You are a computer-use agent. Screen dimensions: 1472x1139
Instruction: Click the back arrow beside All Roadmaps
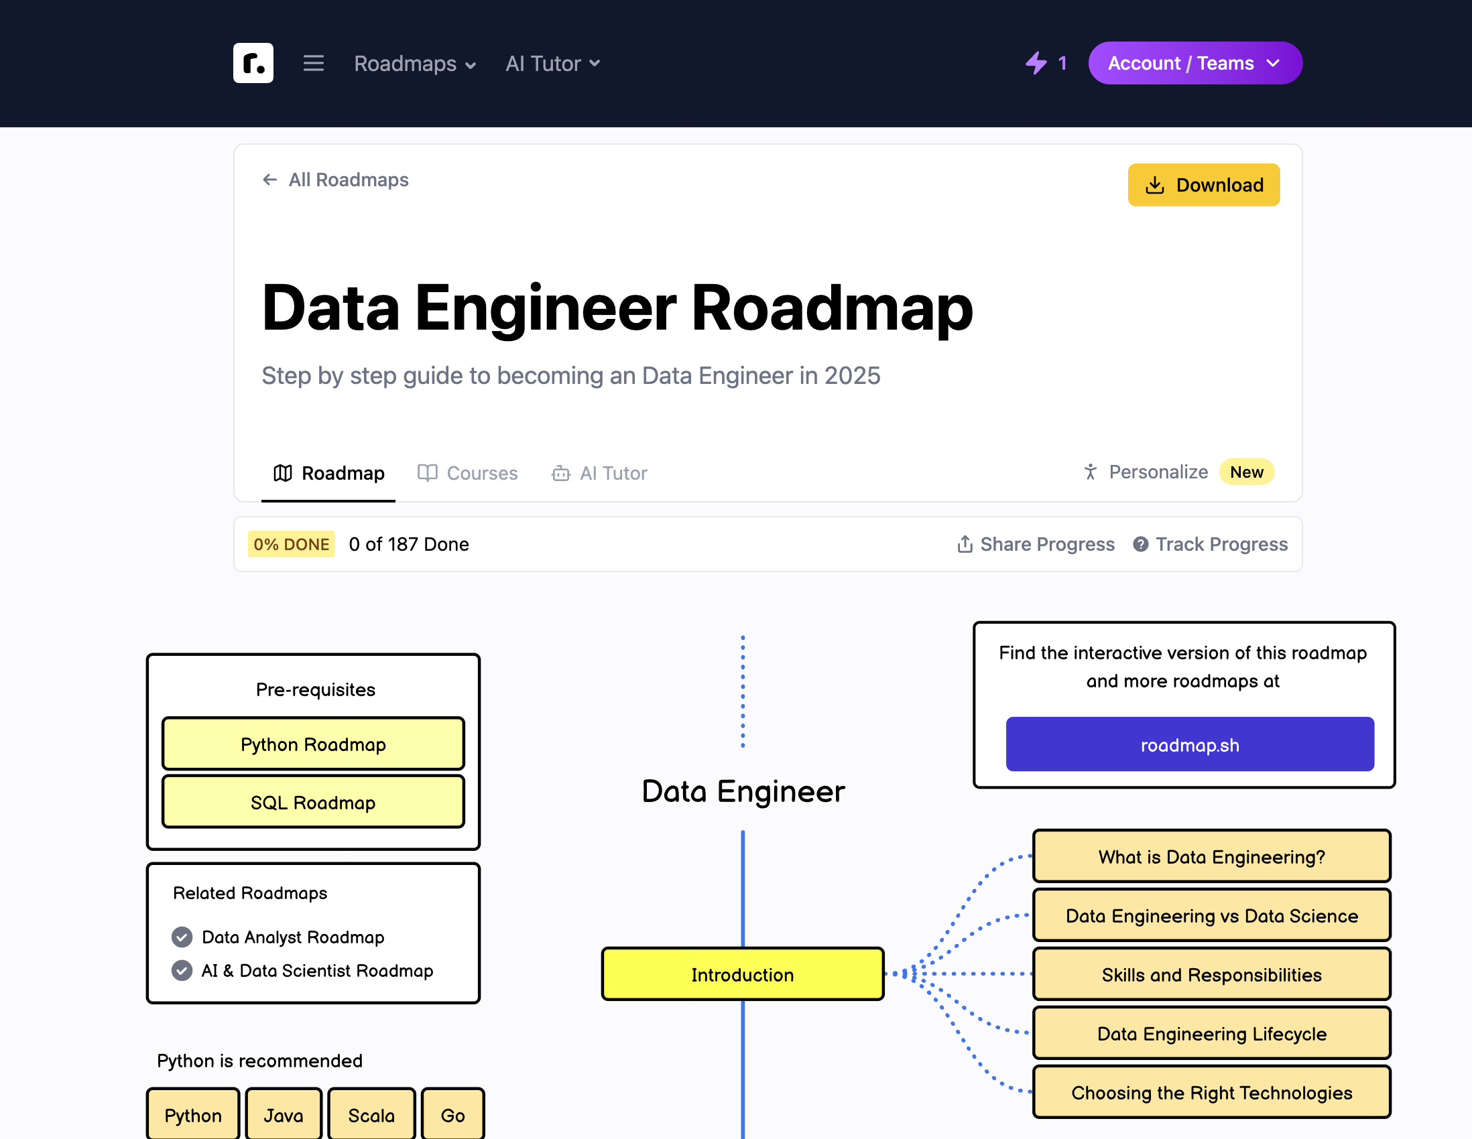[x=269, y=180]
